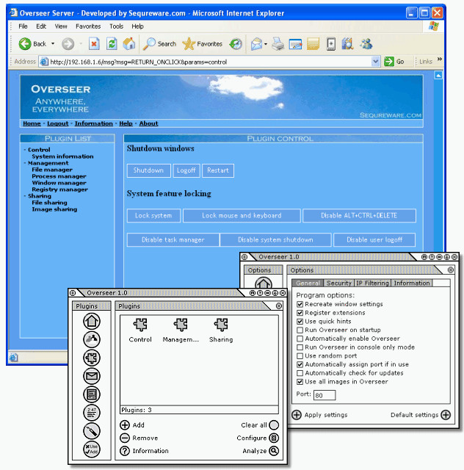Open the Tools menu
This screenshot has height=470, width=464.
pyautogui.click(x=116, y=26)
